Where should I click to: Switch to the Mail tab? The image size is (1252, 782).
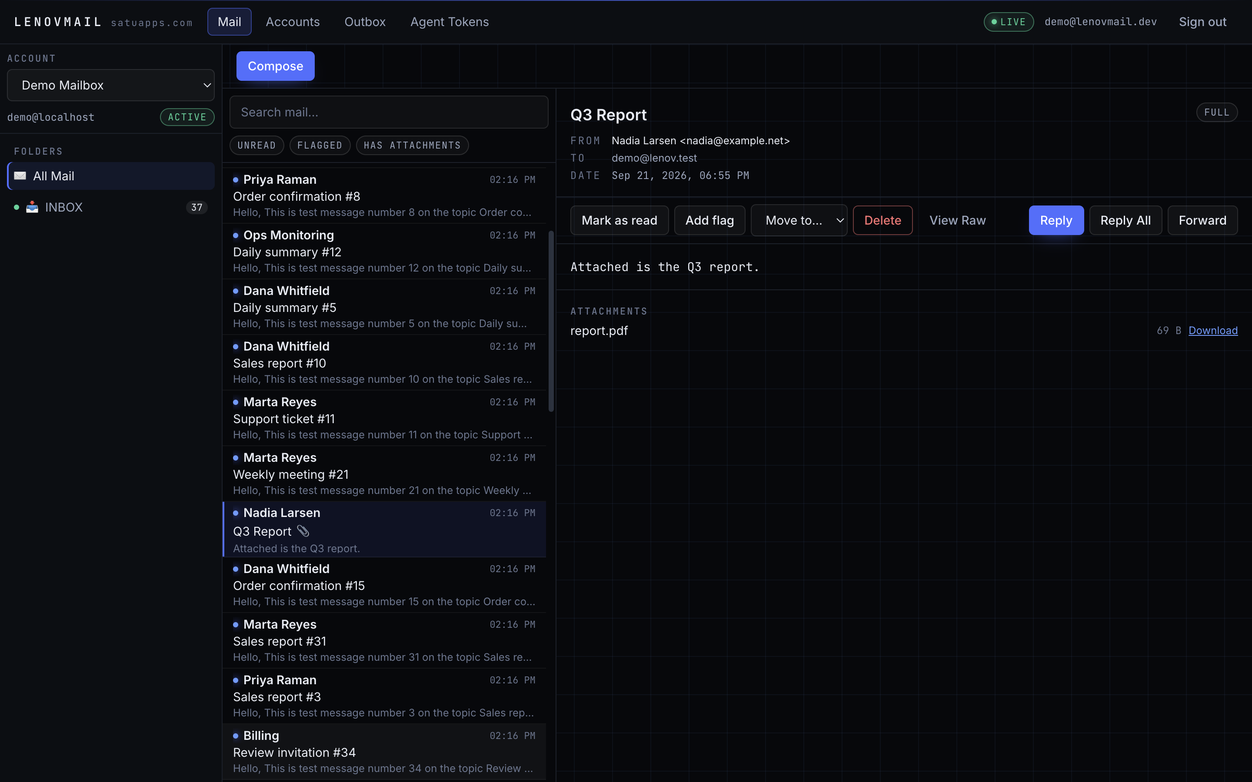(229, 22)
